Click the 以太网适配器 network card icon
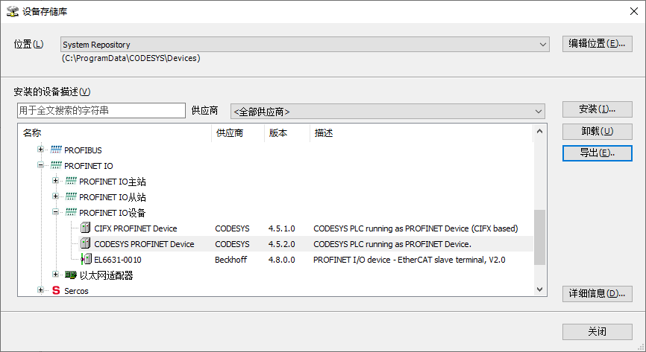The image size is (646, 352). coord(71,275)
